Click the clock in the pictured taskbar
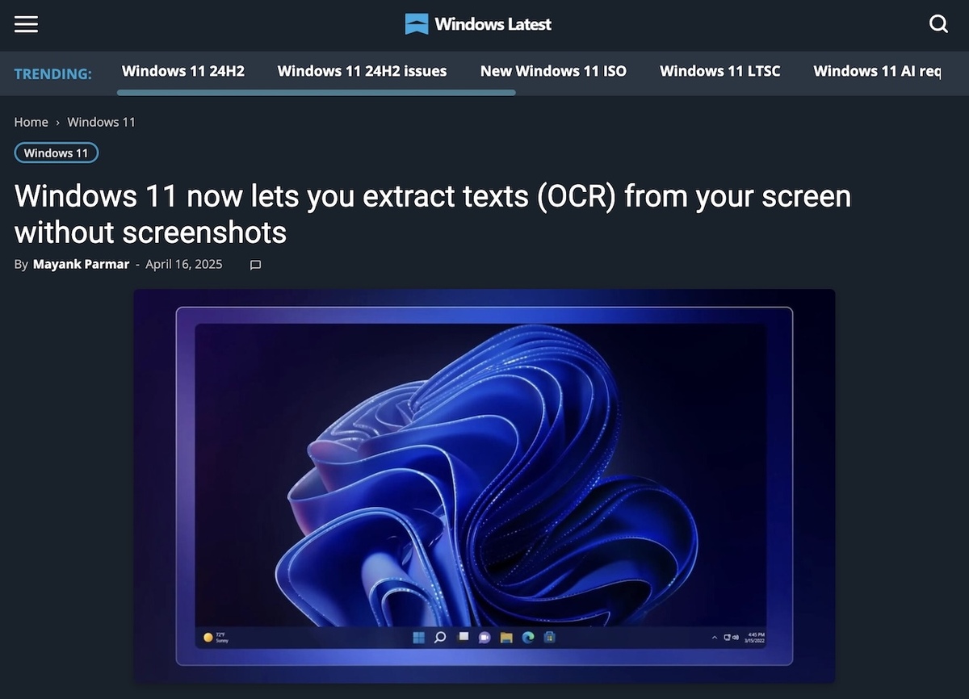The image size is (969, 699). click(x=754, y=638)
